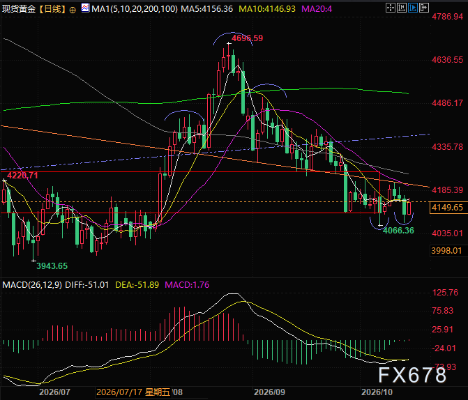This screenshot has height=400, width=468.
Task: Open the 日线 period selector label
Action: click(x=52, y=9)
